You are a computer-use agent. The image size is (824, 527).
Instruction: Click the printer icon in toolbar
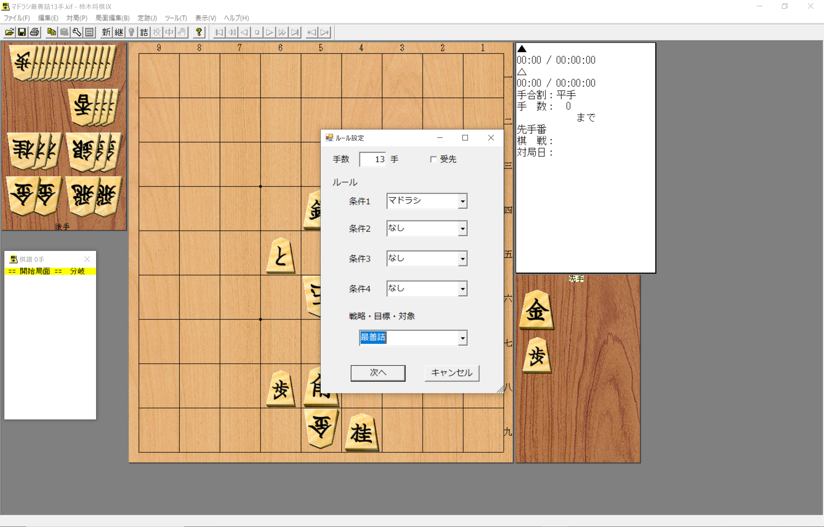[35, 32]
